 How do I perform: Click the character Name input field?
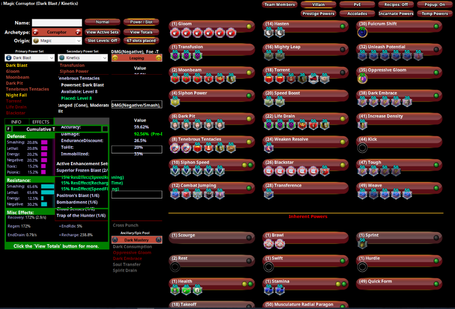click(x=57, y=23)
